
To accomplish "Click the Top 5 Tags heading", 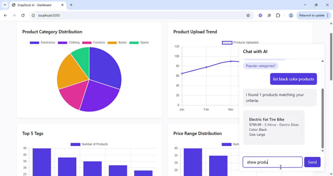I will click(33, 133).
